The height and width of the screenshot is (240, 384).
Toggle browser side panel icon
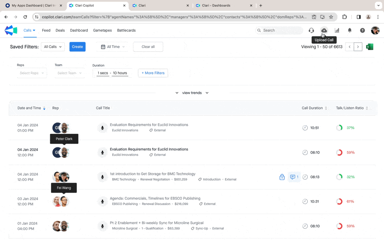(359, 17)
